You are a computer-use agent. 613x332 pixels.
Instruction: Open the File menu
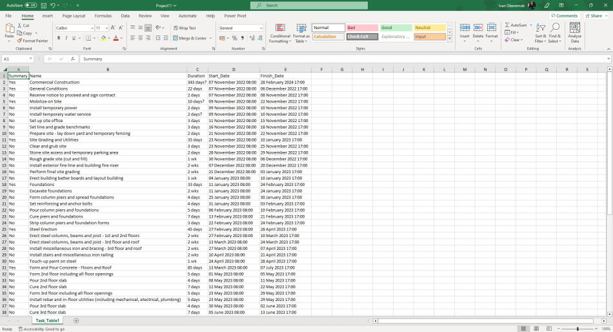[8, 16]
